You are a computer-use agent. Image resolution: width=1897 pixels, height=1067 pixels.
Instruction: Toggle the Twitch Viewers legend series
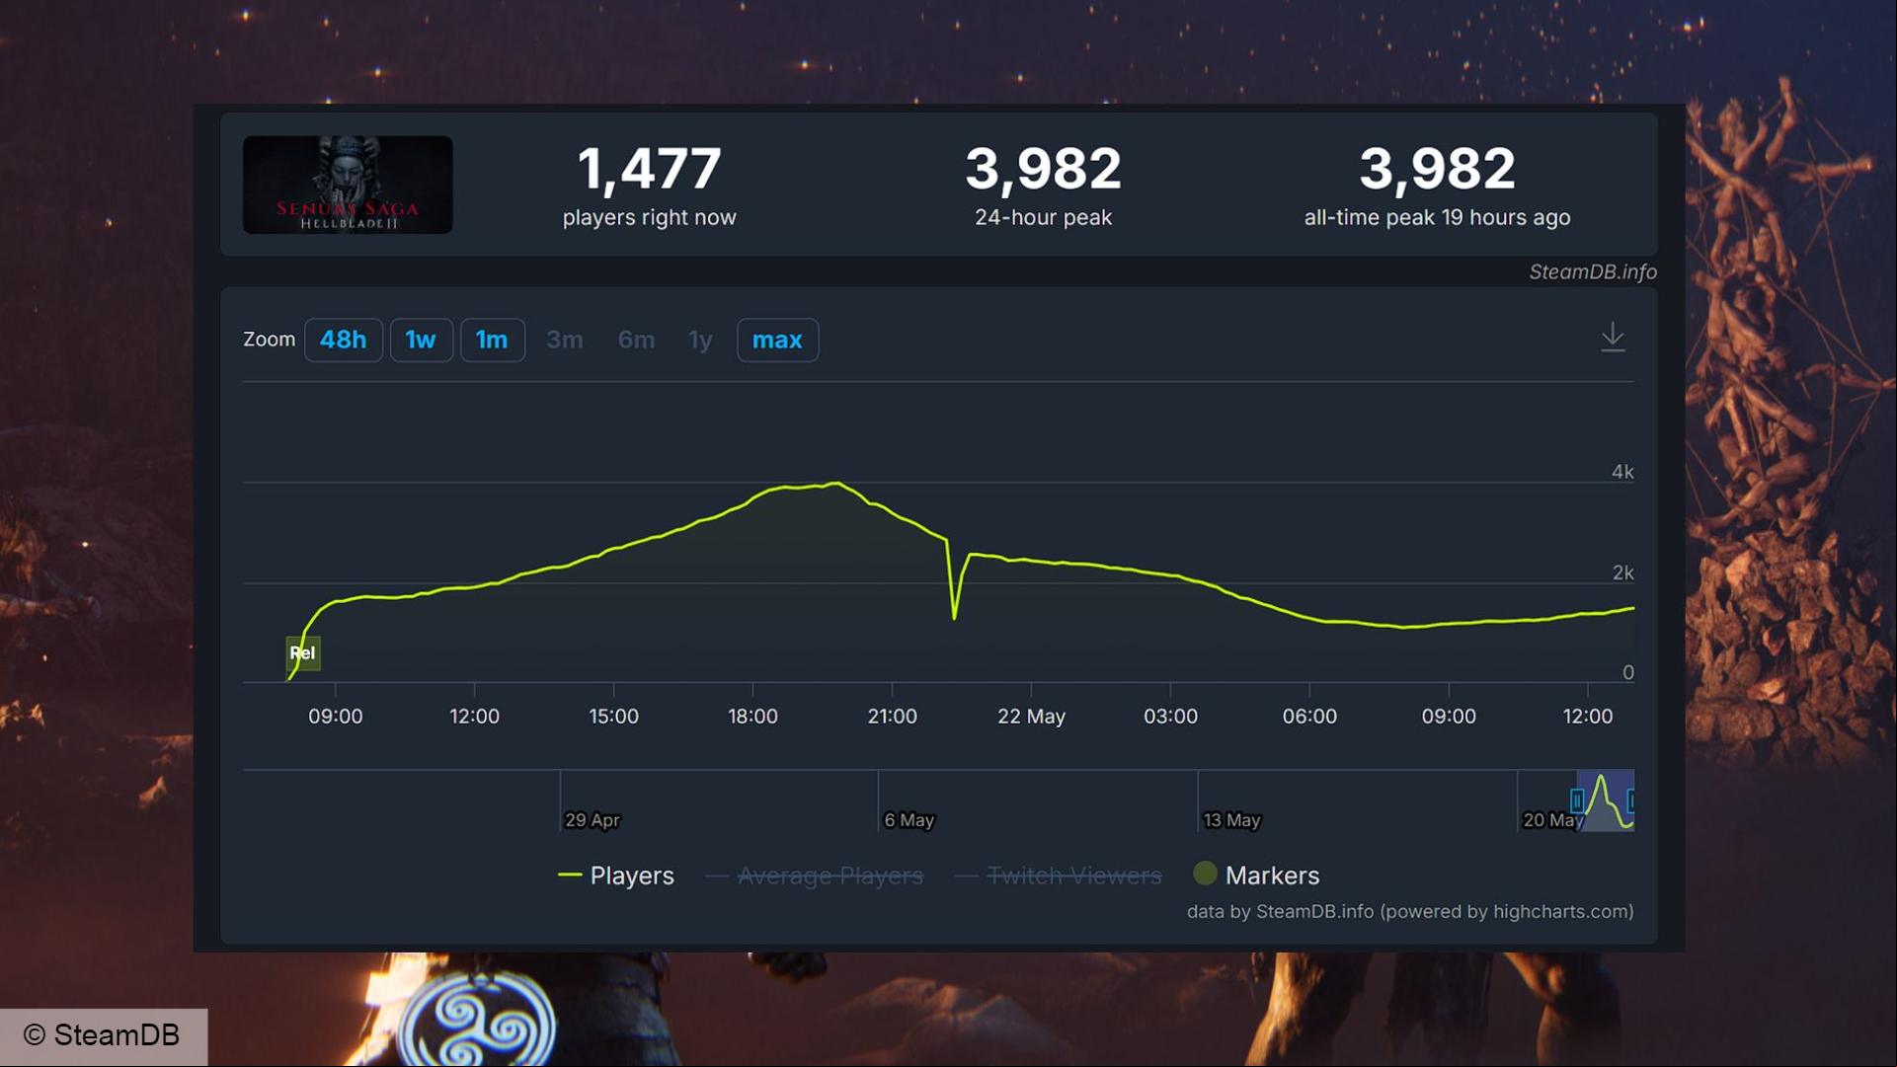(x=1059, y=876)
